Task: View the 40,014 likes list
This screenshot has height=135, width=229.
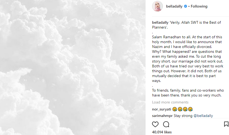Action: pos(162,132)
